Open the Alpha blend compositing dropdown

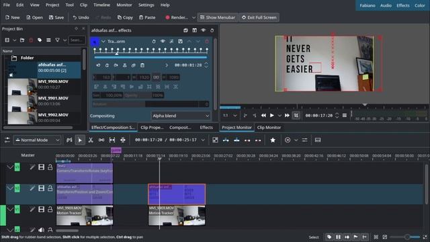[x=181, y=116]
